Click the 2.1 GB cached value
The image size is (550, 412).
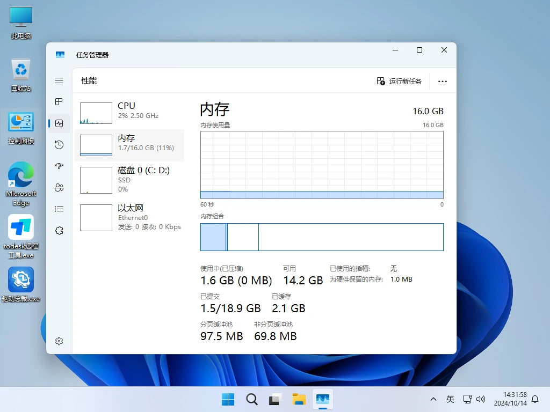pyautogui.click(x=288, y=308)
